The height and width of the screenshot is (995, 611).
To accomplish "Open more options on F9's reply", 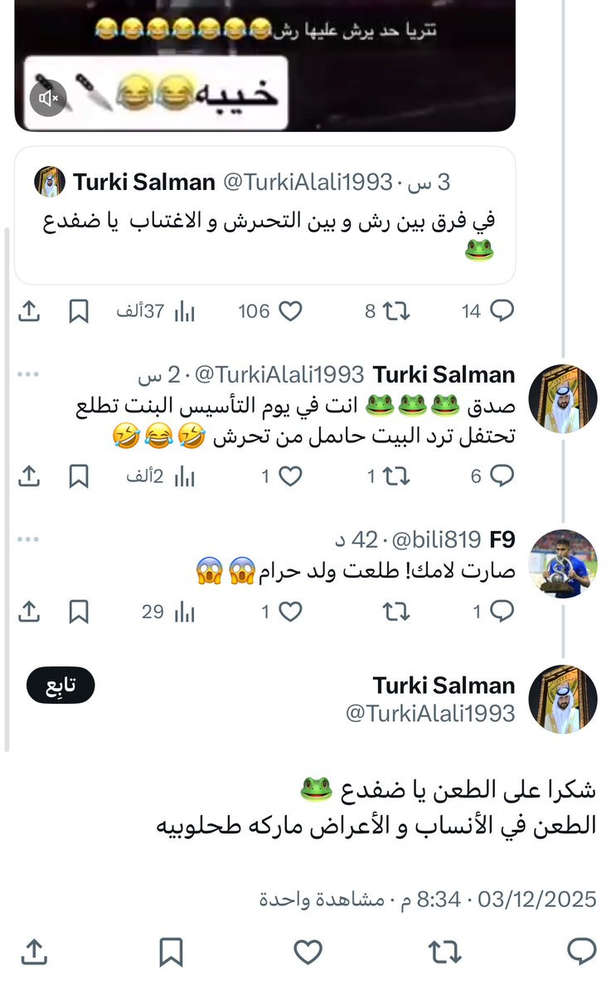I will 28,539.
